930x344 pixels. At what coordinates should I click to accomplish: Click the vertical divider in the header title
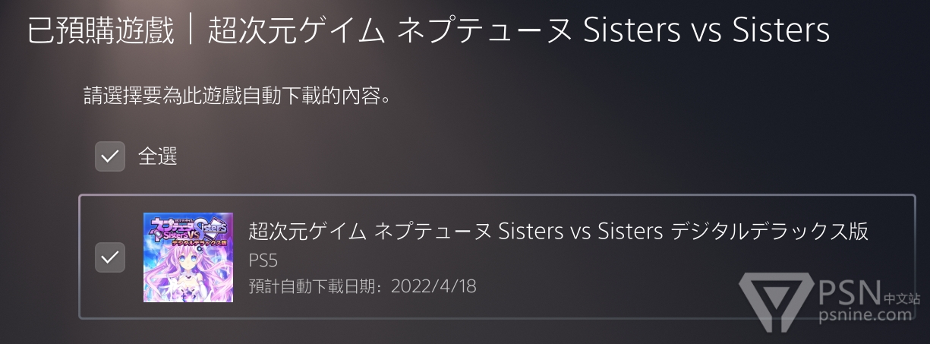(x=190, y=30)
